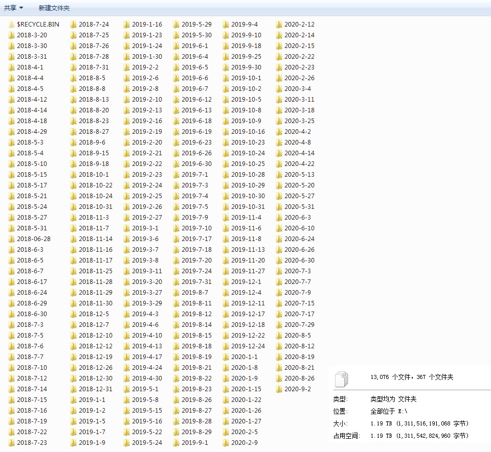
Task: Select the 2019-5-29 folder icon
Action: pos(176,25)
